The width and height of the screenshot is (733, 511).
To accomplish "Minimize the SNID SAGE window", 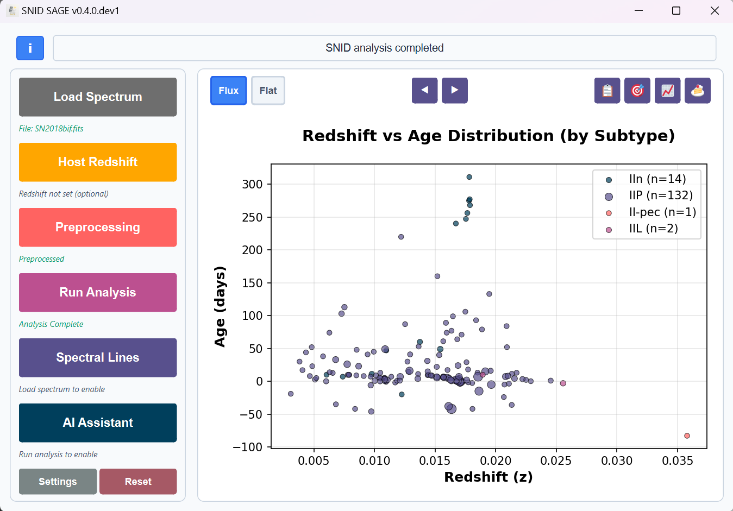I will 638,11.
